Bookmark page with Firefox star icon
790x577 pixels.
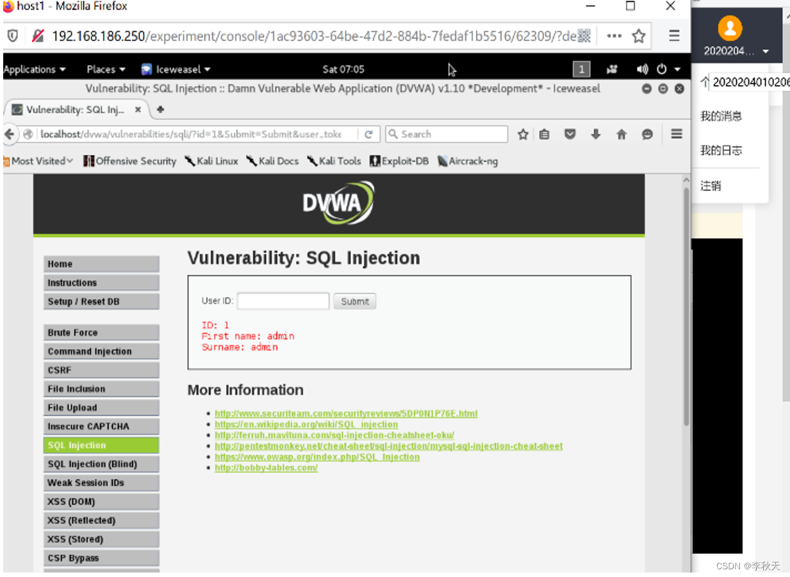tap(639, 36)
